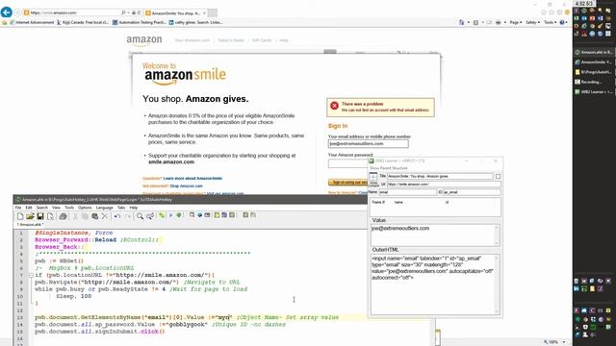Click the crosshair icon in iWB2 Learner

click(x=373, y=177)
